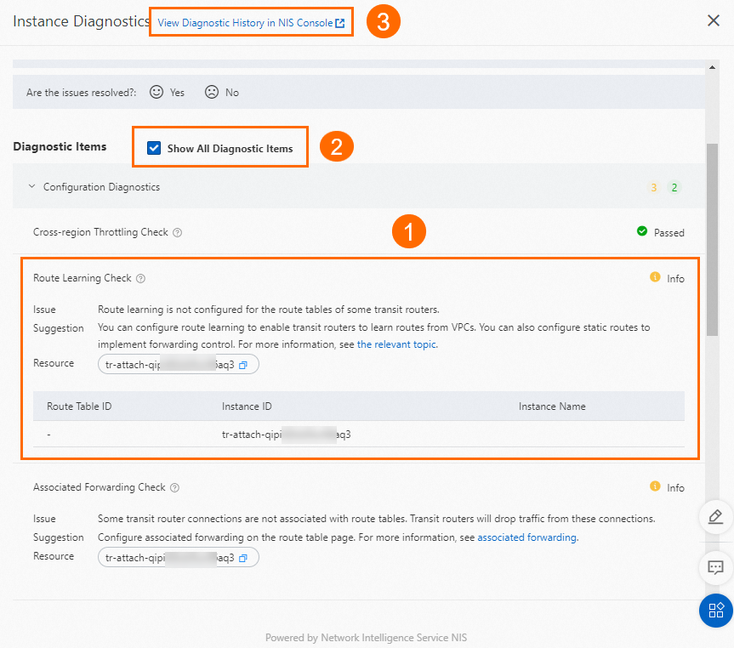Click the green passed count badge
The height and width of the screenshot is (648, 734).
[x=674, y=187]
